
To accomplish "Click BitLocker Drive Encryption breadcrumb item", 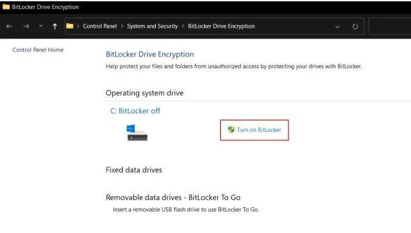I will click(221, 26).
